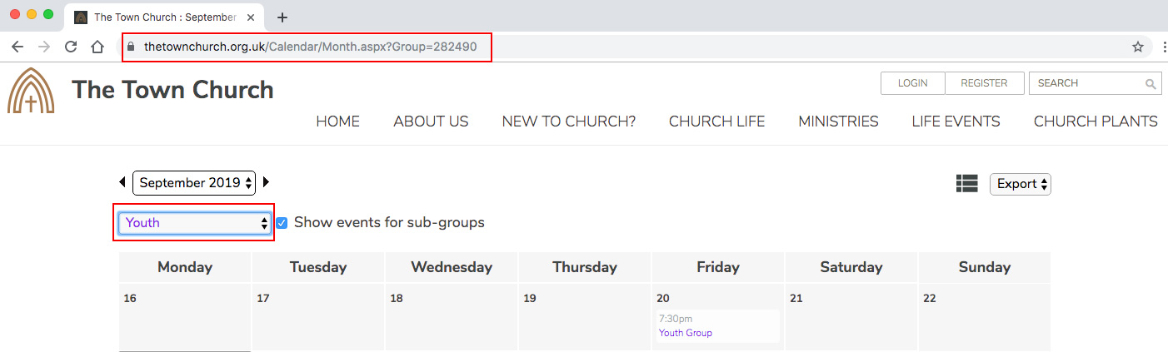Viewport: 1168px width, 352px height.
Task: View site security lock info
Action: click(x=129, y=47)
